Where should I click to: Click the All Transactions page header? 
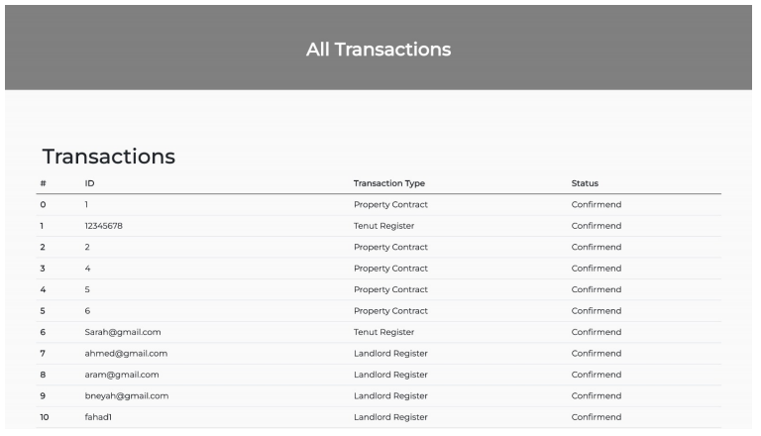tap(379, 49)
